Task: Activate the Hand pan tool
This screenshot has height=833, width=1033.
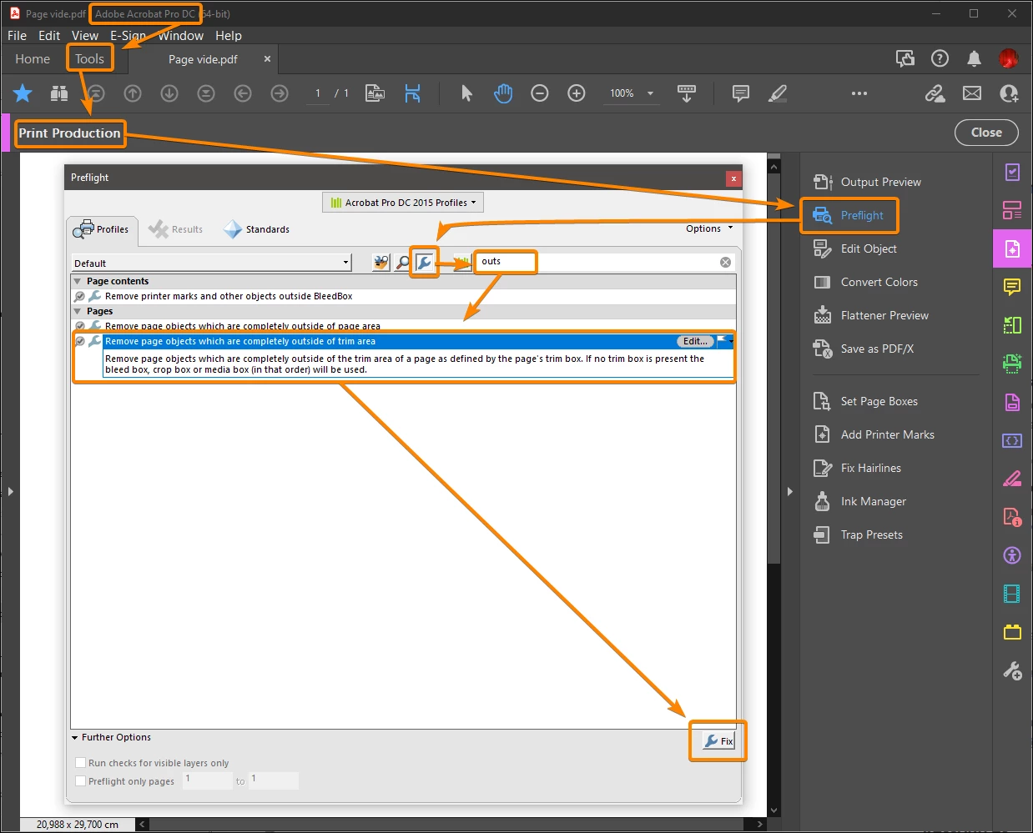Action: 503,93
